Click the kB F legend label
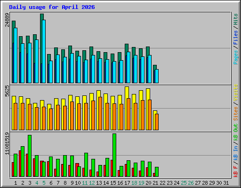The image size is (241, 188). pyautogui.click(x=236, y=171)
